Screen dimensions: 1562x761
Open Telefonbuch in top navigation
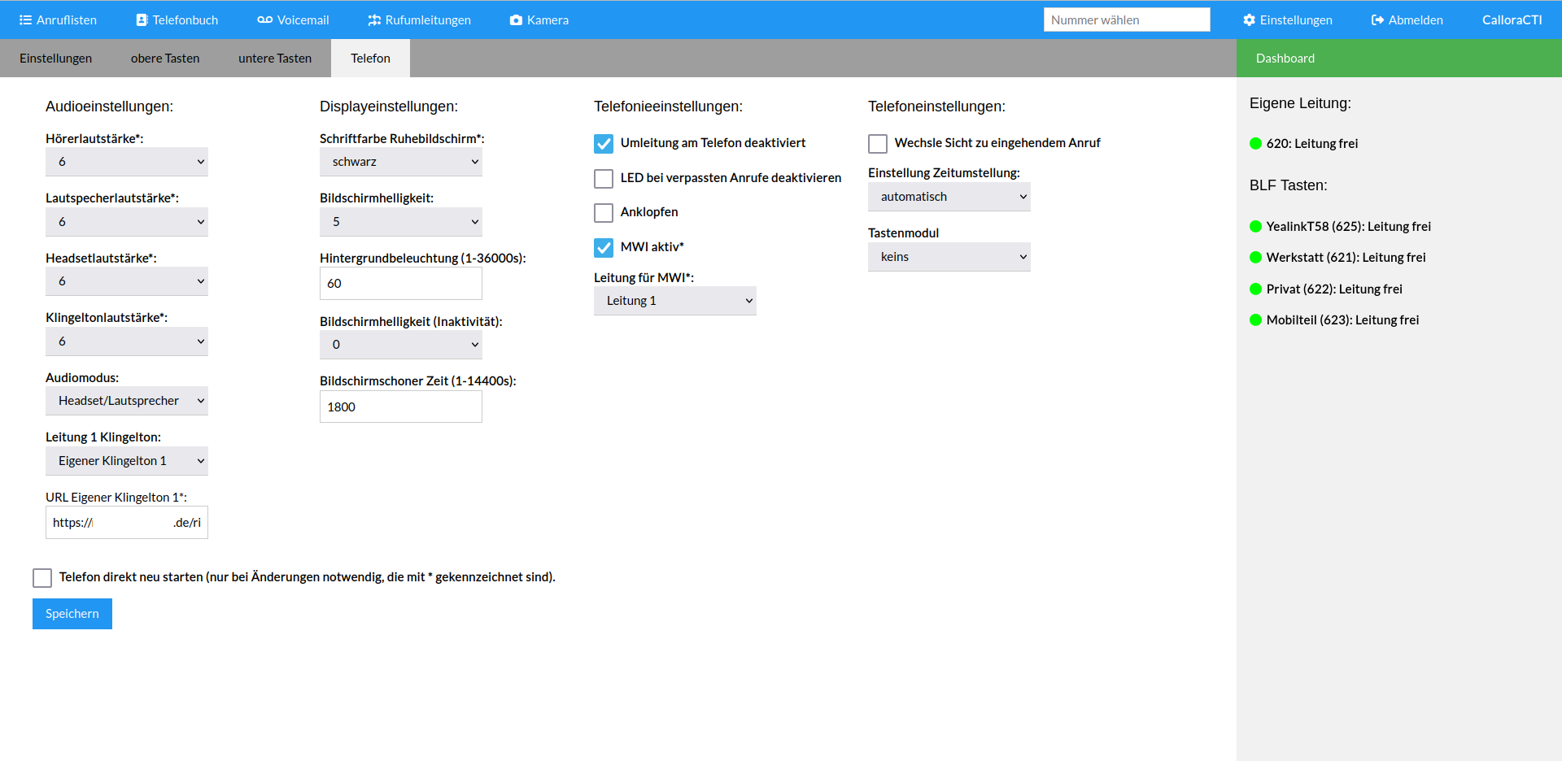coord(177,20)
